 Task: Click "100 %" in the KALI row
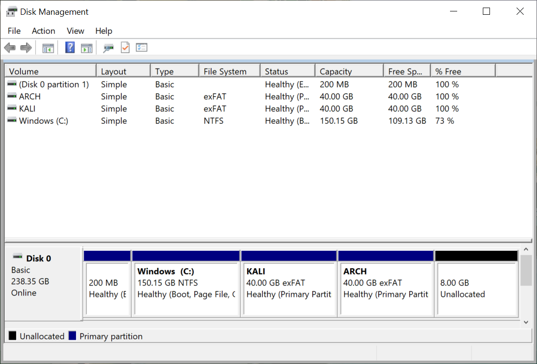tap(447, 108)
